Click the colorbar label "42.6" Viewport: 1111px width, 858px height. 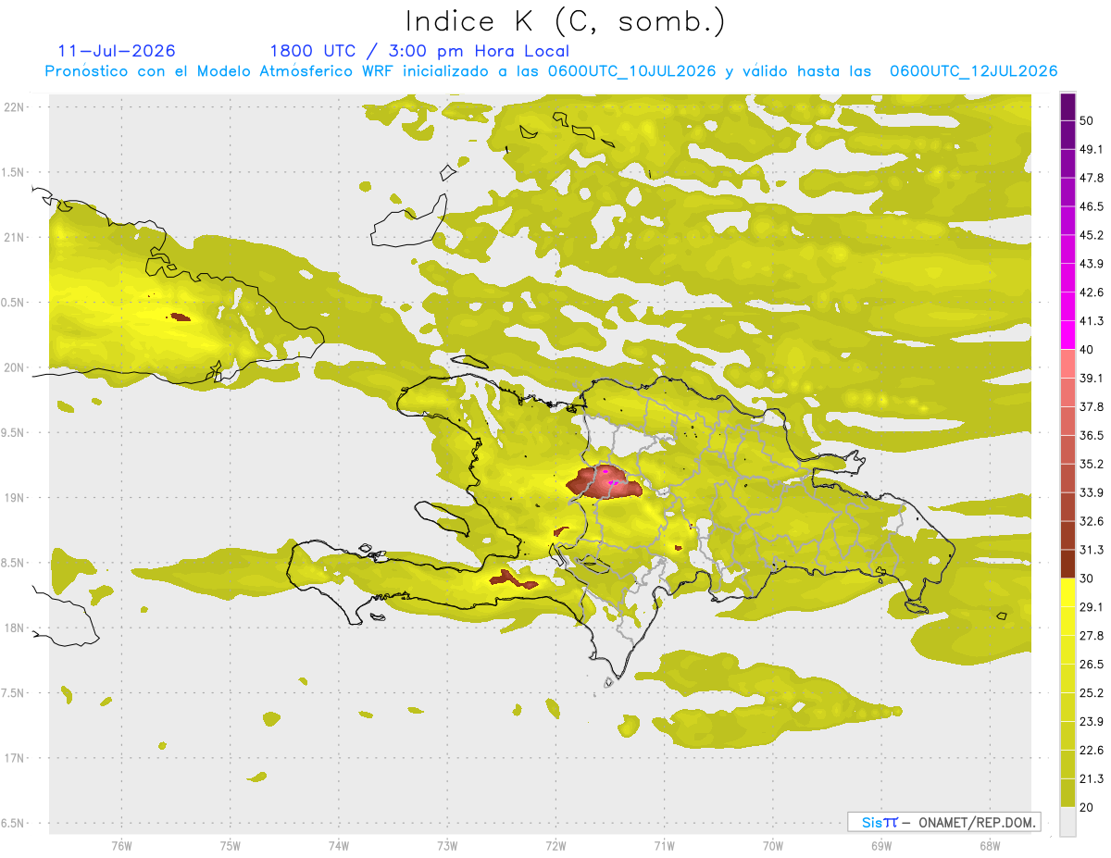tap(1091, 292)
